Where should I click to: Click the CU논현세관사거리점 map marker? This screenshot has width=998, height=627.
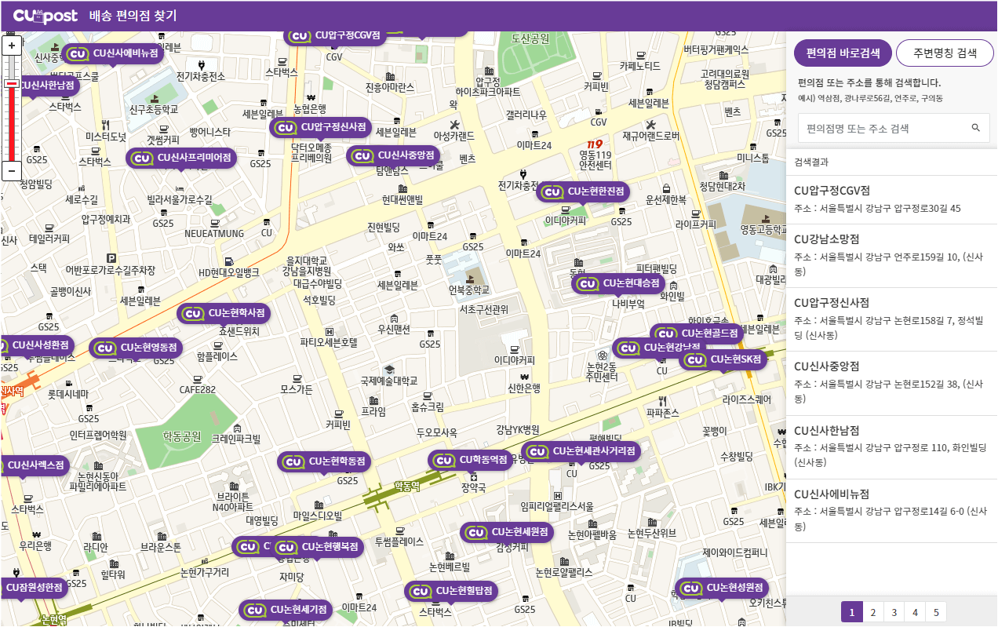point(581,451)
